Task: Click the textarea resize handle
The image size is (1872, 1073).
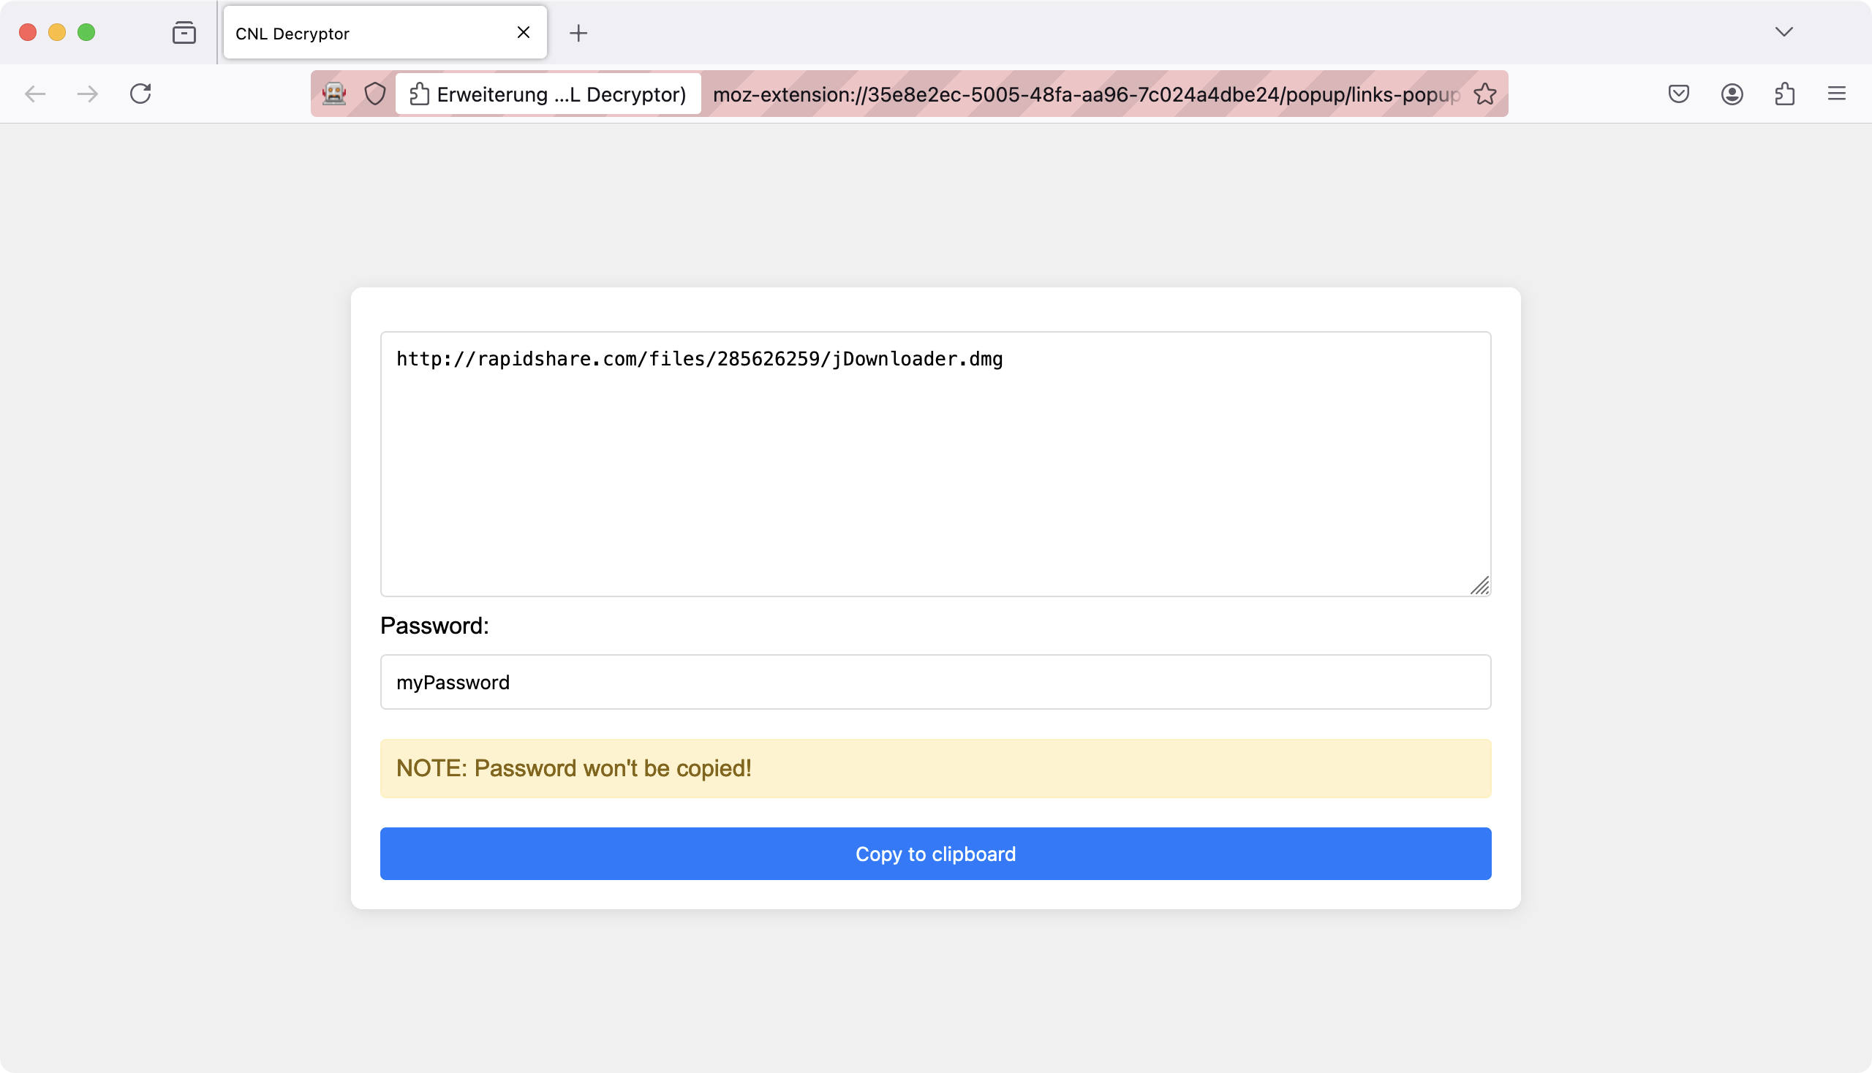Action: [x=1480, y=586]
